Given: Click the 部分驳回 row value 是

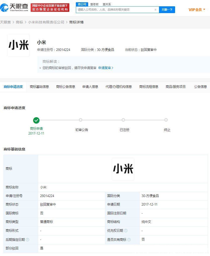Looking at the screenshot, I should click(x=42, y=248).
